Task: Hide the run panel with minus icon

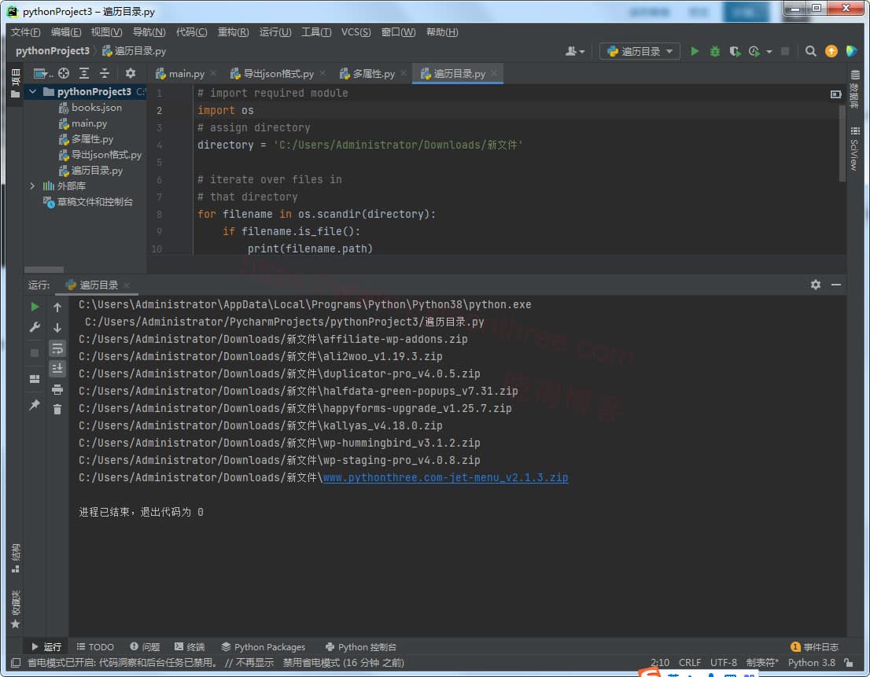Action: [836, 285]
